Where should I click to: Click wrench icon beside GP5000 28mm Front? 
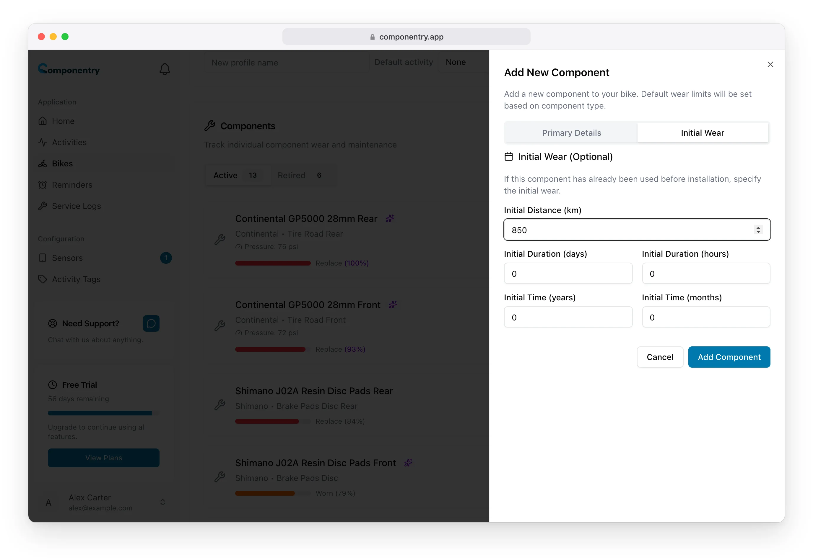[219, 326]
